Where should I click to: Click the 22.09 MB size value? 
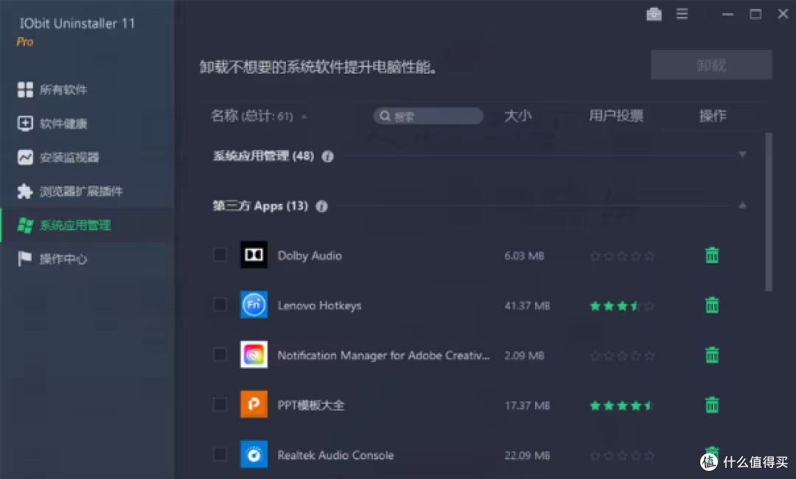click(527, 455)
